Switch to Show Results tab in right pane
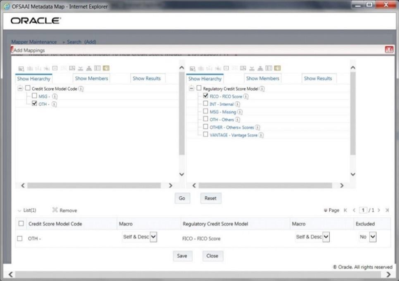 pyautogui.click(x=318, y=78)
